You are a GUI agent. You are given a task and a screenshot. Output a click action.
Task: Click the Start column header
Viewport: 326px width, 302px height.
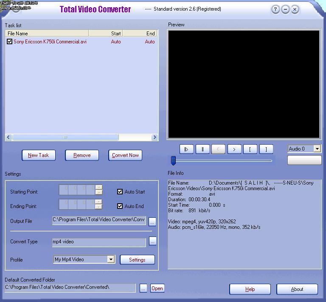106,33
